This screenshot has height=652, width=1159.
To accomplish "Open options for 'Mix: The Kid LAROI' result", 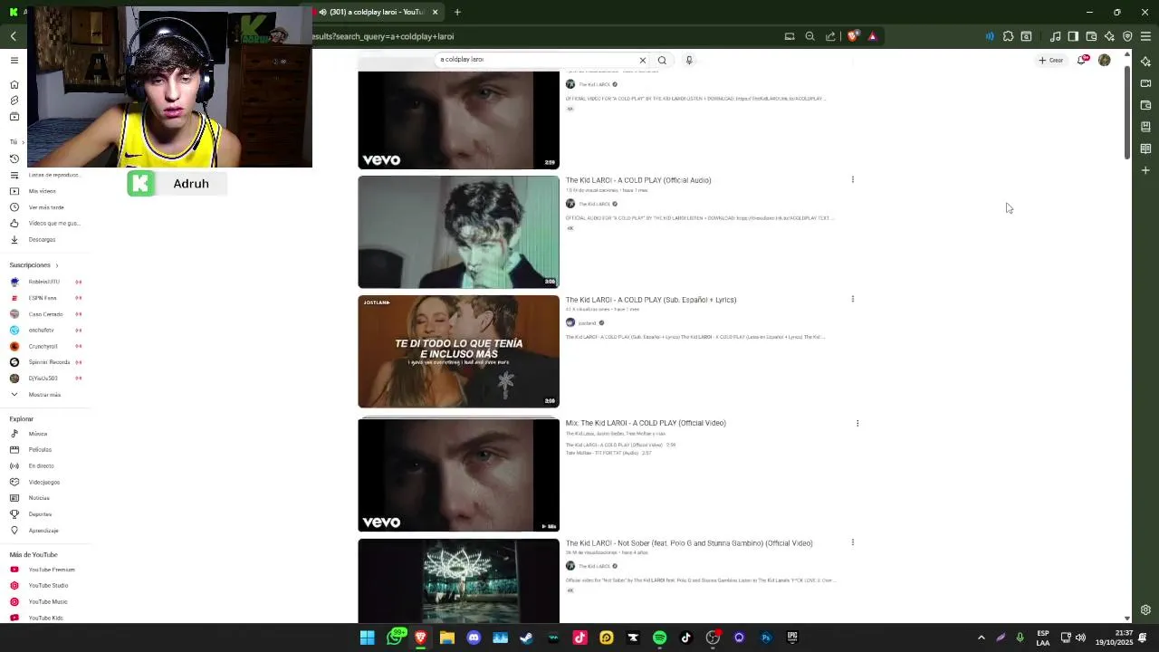I will click(x=857, y=423).
